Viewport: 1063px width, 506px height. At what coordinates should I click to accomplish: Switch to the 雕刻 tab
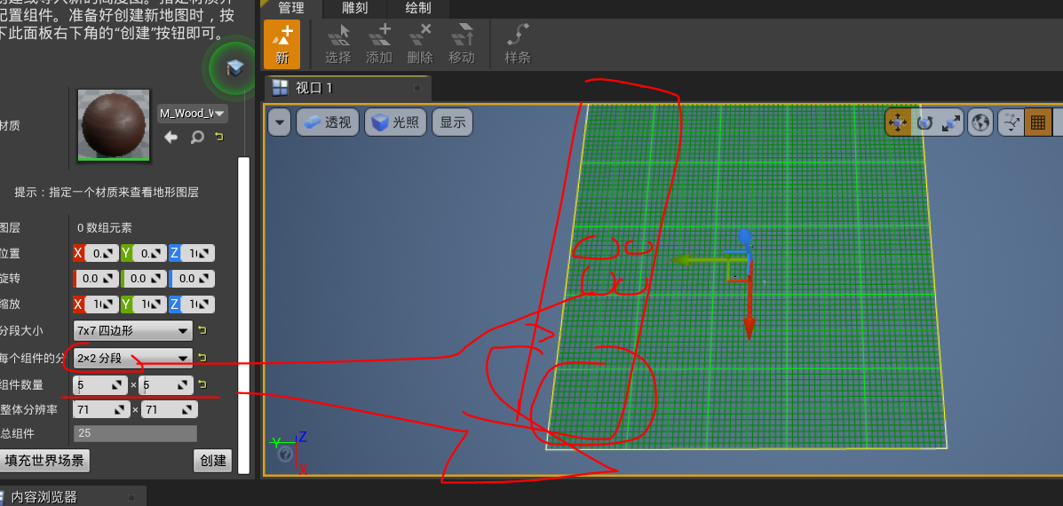click(x=355, y=9)
